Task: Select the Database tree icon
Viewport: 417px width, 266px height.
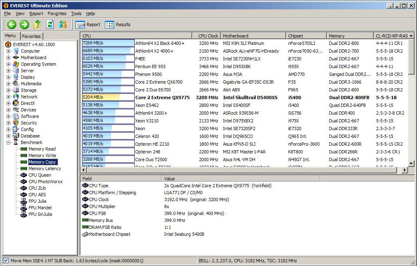Action: 16,136
